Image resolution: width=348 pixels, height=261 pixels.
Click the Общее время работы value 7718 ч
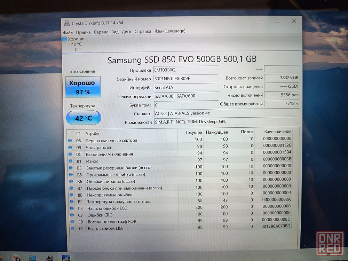pyautogui.click(x=282, y=104)
